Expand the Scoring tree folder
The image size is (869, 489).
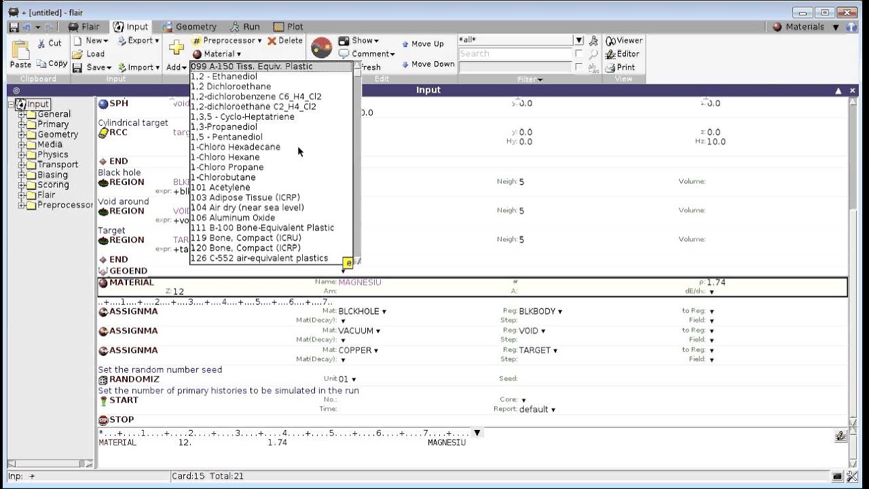point(22,185)
